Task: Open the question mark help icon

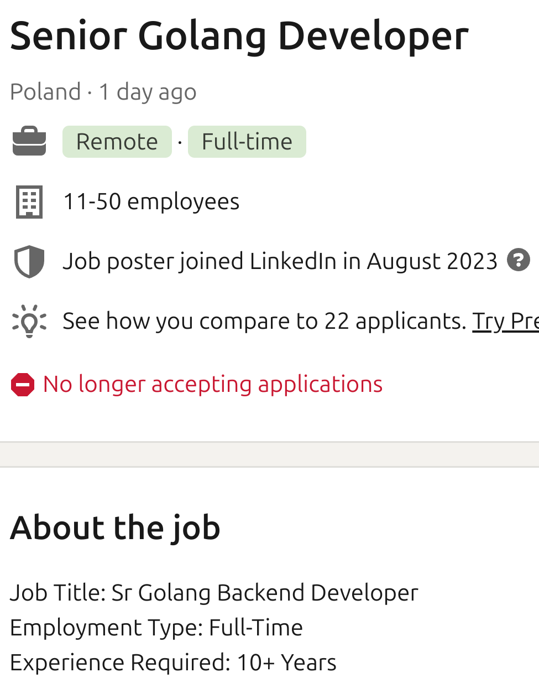Action: [x=518, y=260]
